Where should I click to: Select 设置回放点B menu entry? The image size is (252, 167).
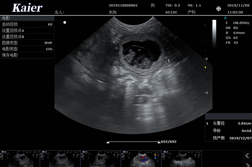pyautogui.click(x=27, y=37)
